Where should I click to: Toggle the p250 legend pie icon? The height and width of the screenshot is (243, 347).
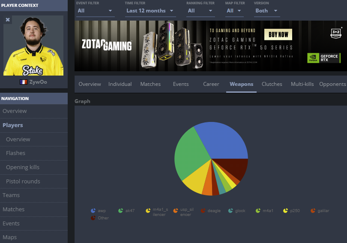[x=285, y=211]
